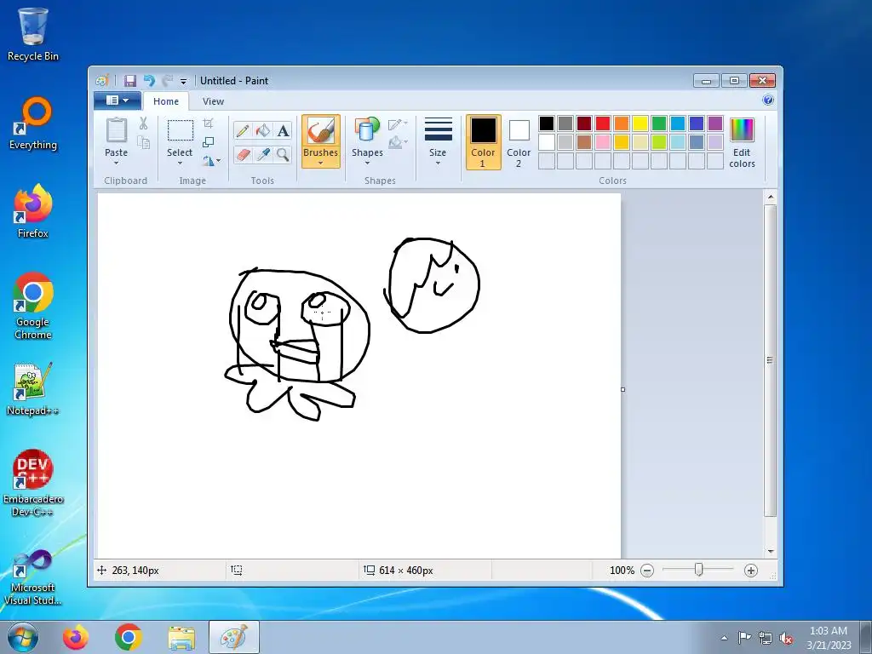Click the volume speaker tray icon
Image resolution: width=872 pixels, height=654 pixels.
click(x=786, y=638)
